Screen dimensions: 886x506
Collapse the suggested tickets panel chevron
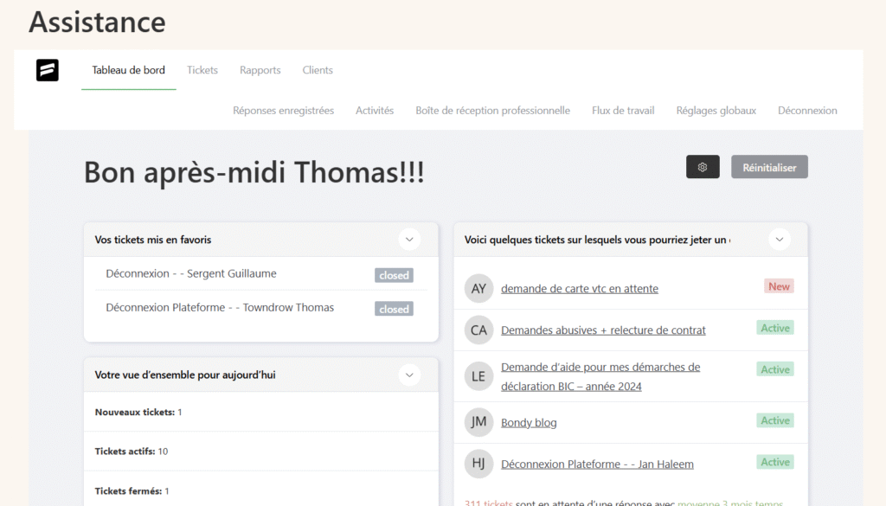click(780, 240)
